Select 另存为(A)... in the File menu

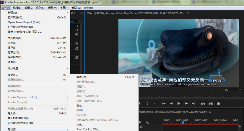[x=14, y=53]
